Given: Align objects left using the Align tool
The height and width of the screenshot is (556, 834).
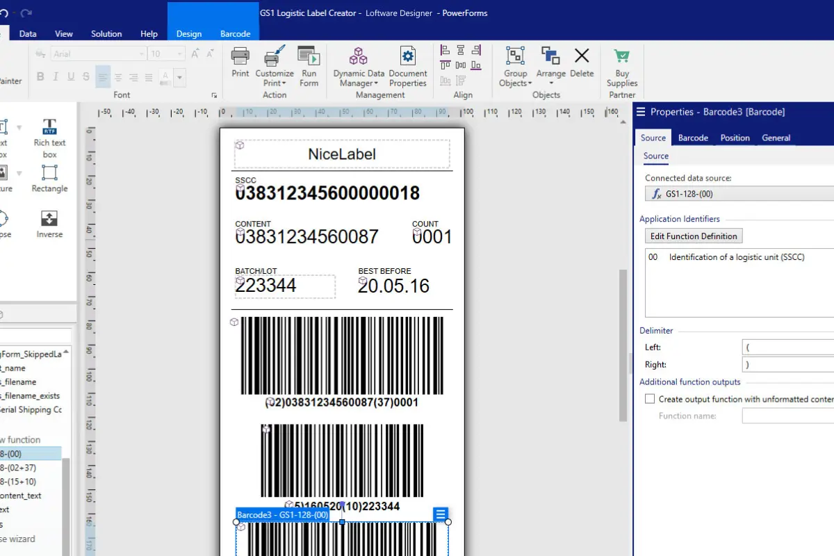Looking at the screenshot, I should pyautogui.click(x=443, y=51).
